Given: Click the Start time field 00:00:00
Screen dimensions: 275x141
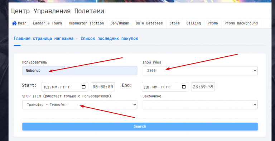Looking at the screenshot, I should [x=103, y=87].
